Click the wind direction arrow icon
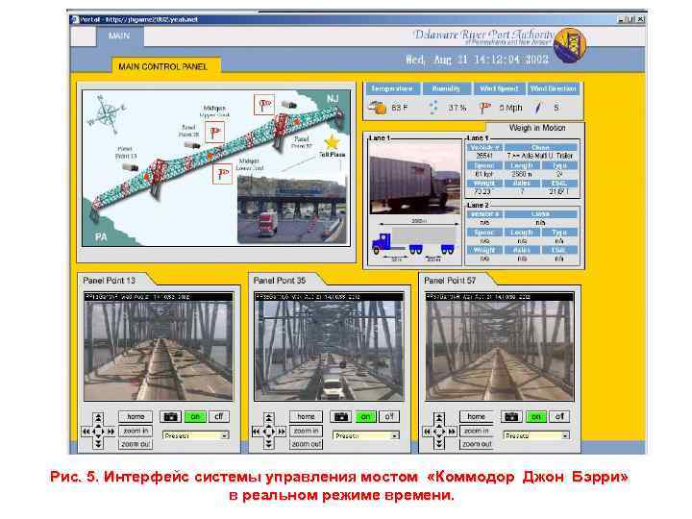The width and height of the screenshot is (692, 519). pos(538,108)
